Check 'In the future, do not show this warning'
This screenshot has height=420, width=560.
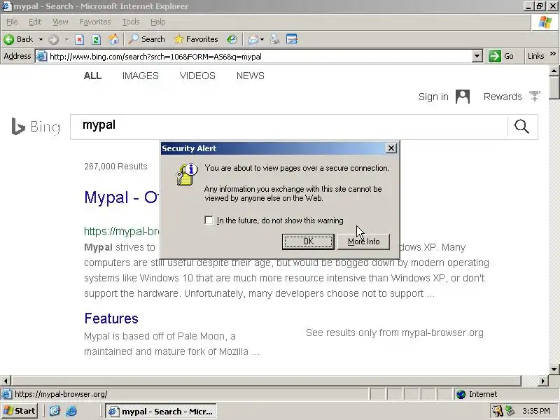(x=209, y=220)
